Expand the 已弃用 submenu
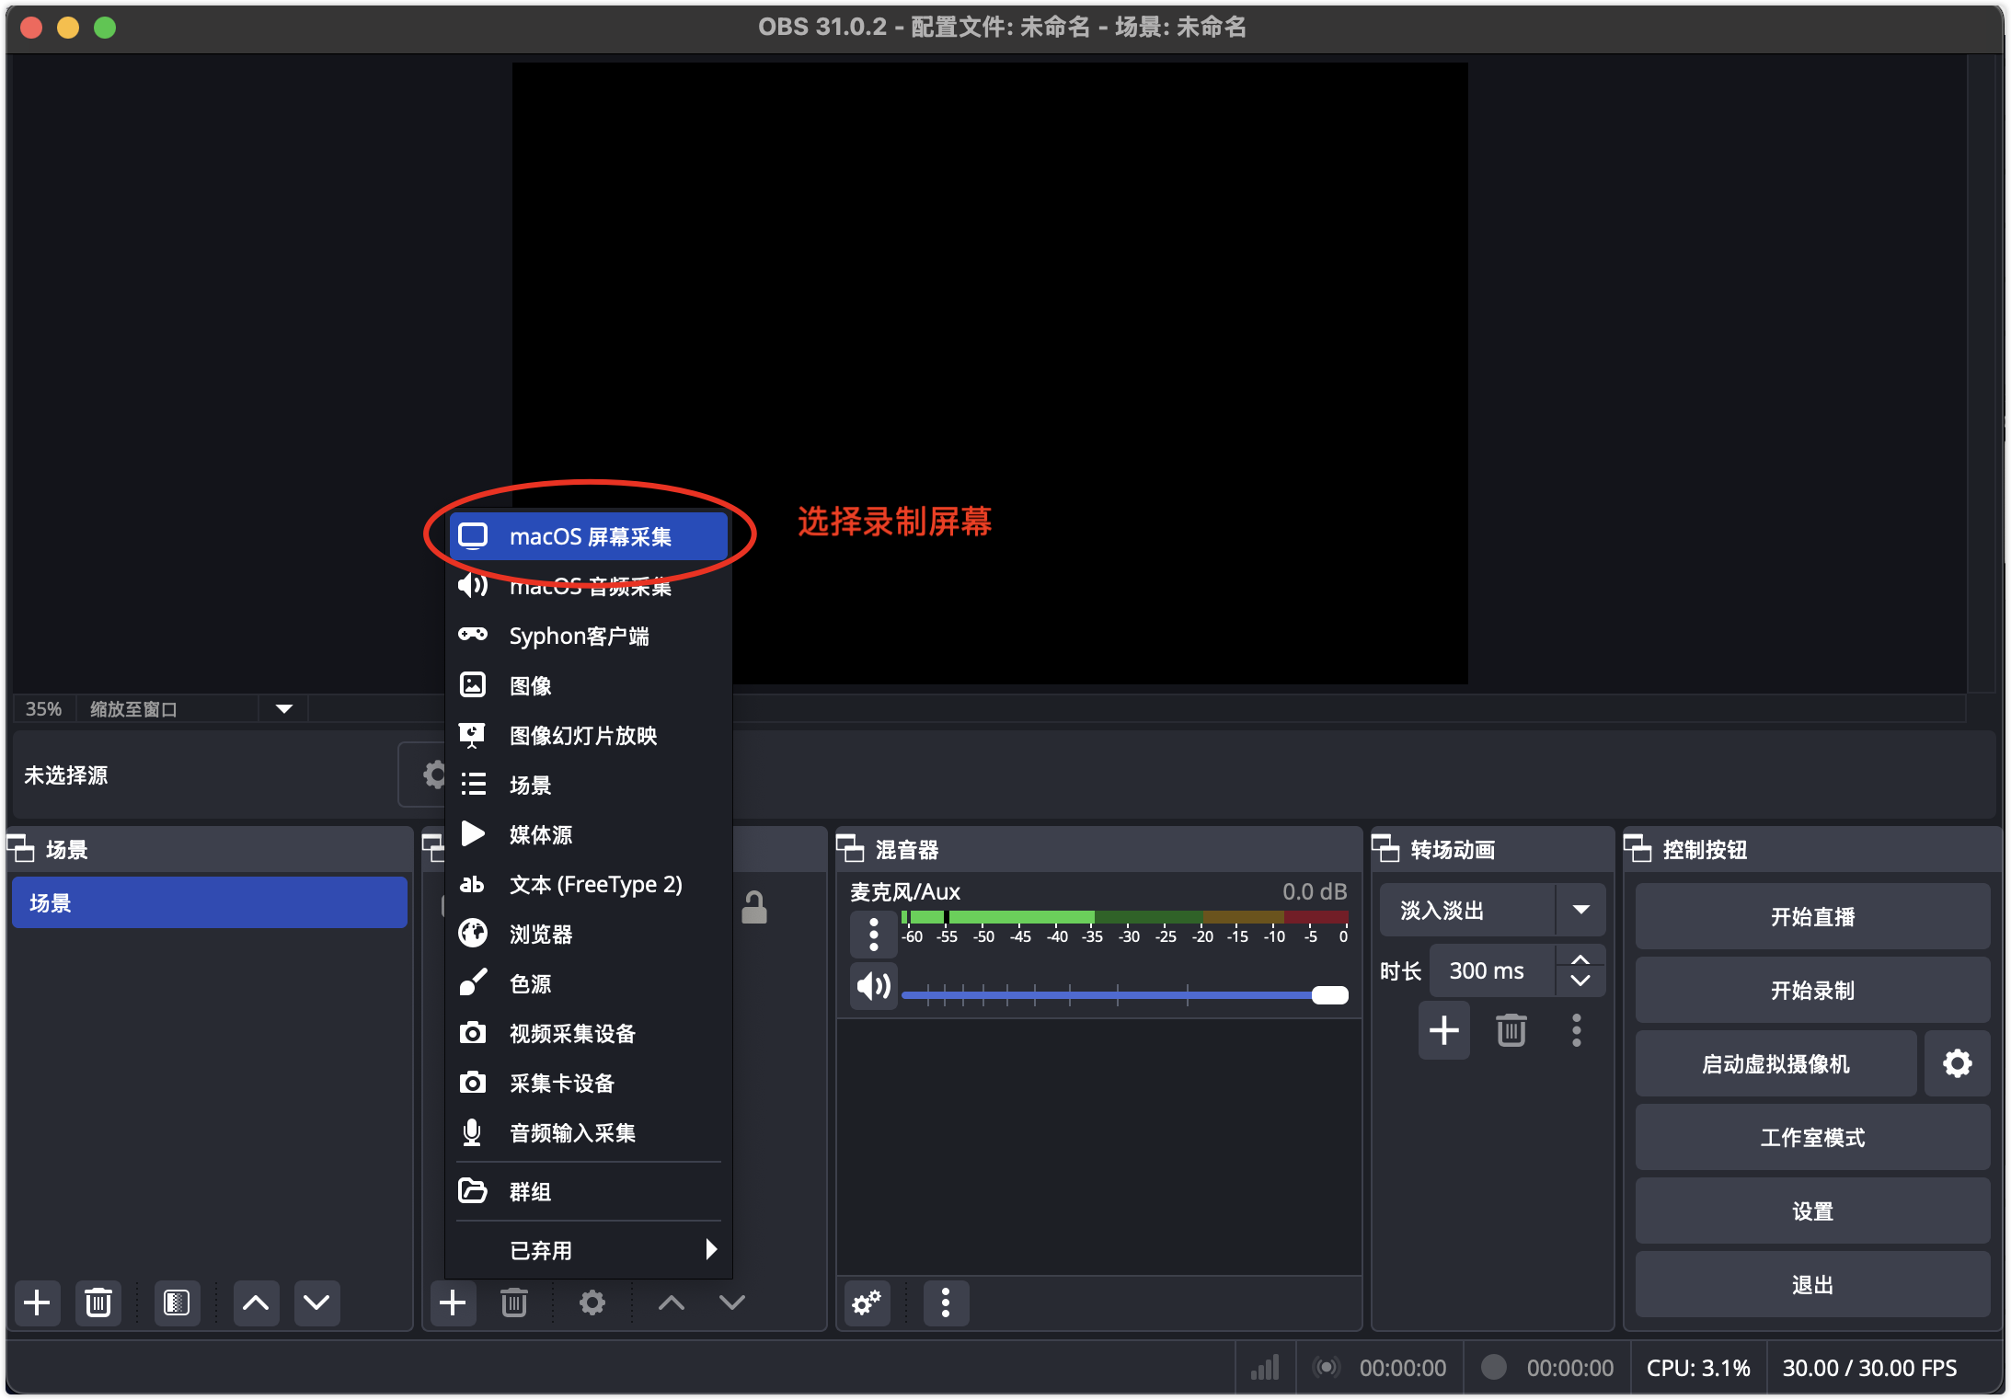Screen dimensions: 2011x1400 [x=589, y=1250]
